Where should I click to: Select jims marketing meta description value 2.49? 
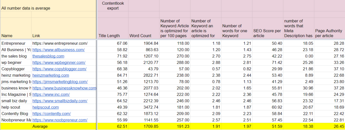[299, 82]
